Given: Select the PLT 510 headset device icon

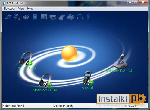Looking at the screenshot, I should click(x=26, y=59).
